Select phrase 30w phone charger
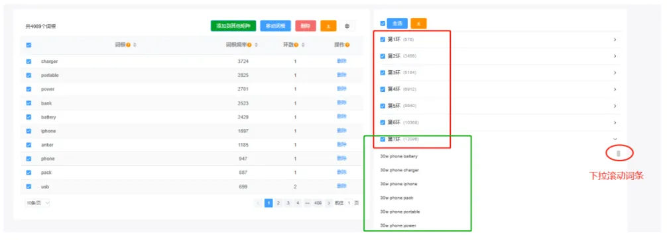Image resolution: width=667 pixels, height=240 pixels. point(399,170)
